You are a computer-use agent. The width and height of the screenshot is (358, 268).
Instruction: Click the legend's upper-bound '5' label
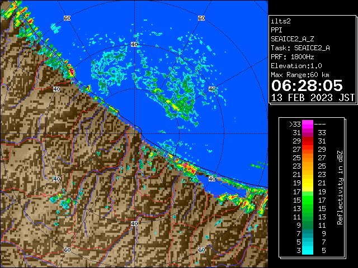[x=324, y=251]
